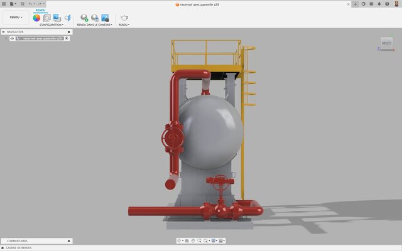402x251 pixels.
Task: Open the File menu in the top bar
Action: pyautogui.click(x=13, y=4)
